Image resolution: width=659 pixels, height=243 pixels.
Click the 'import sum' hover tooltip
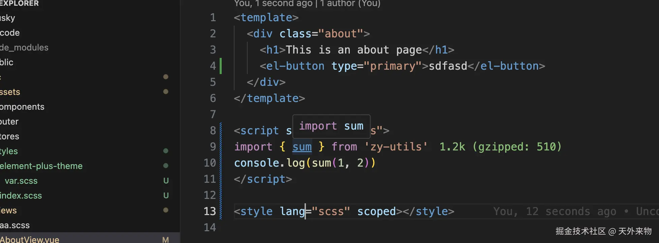(332, 126)
